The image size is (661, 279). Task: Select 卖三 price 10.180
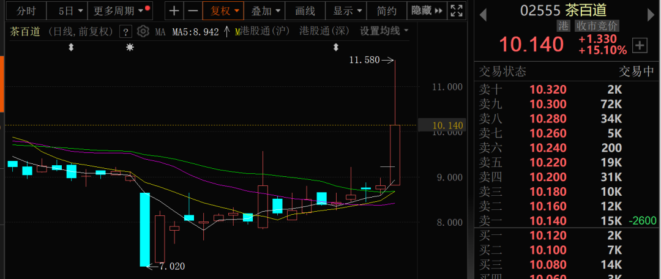tap(548, 192)
